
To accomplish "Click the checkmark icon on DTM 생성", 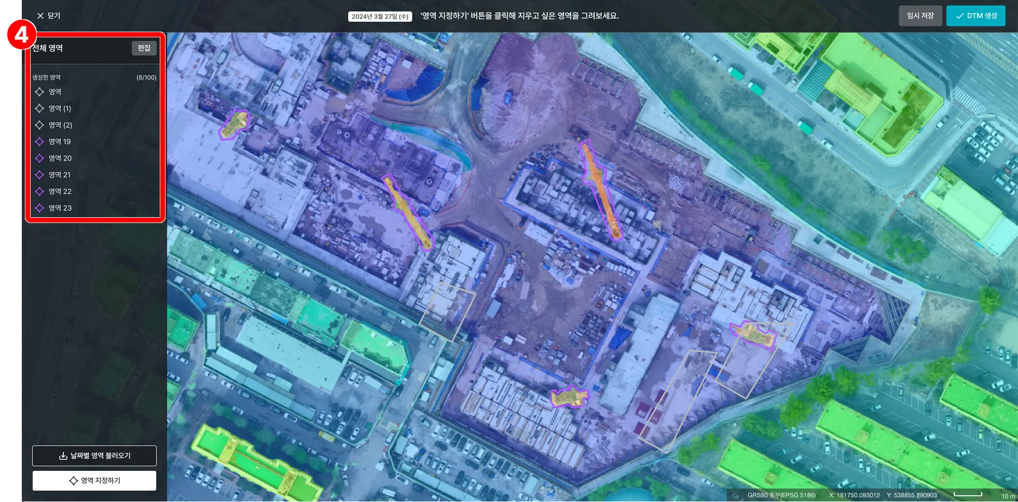I will pos(959,16).
